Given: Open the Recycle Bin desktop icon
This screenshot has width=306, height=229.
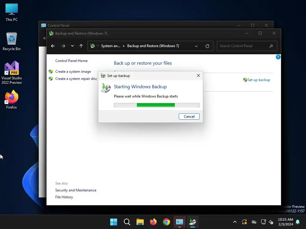Looking at the screenshot, I should [x=12, y=41].
